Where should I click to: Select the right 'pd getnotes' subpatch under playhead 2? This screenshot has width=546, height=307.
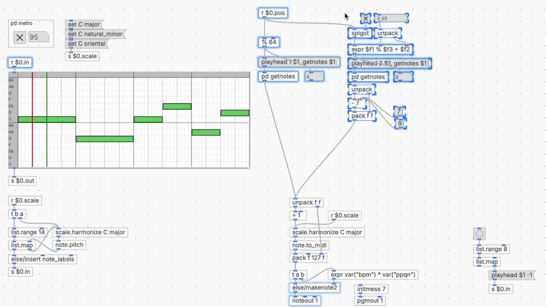pyautogui.click(x=368, y=77)
